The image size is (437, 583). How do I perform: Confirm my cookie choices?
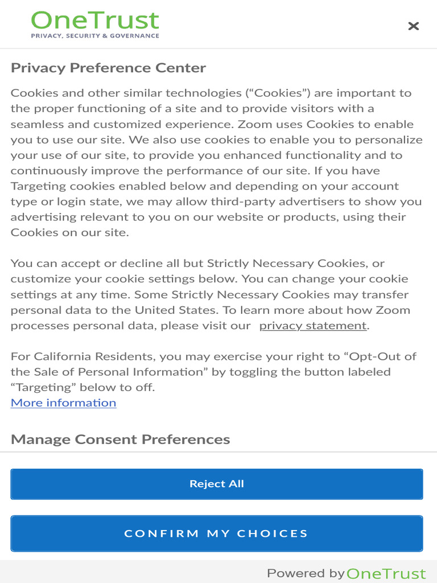pos(216,533)
